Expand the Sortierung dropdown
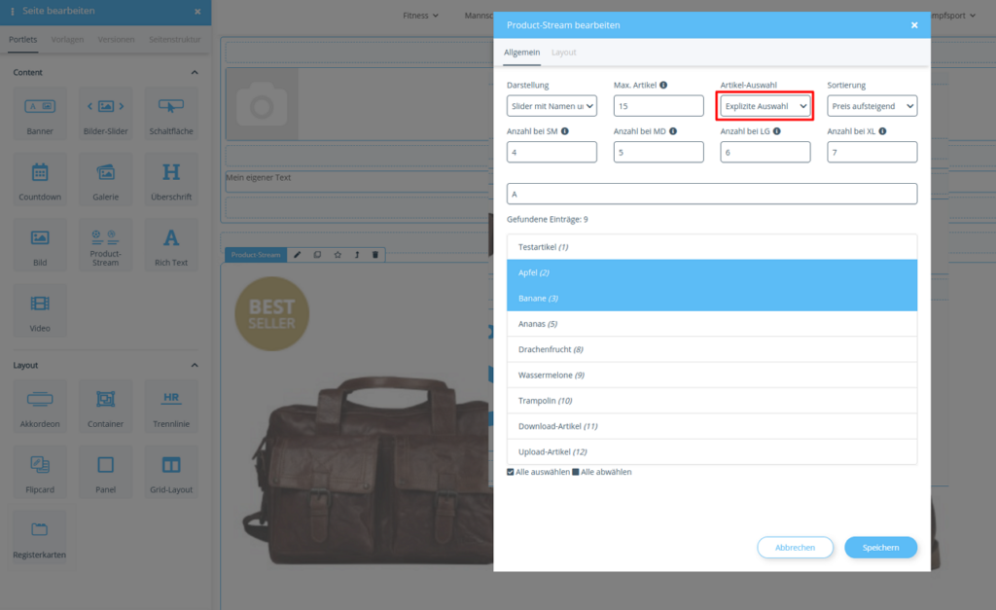996x610 pixels. (871, 106)
